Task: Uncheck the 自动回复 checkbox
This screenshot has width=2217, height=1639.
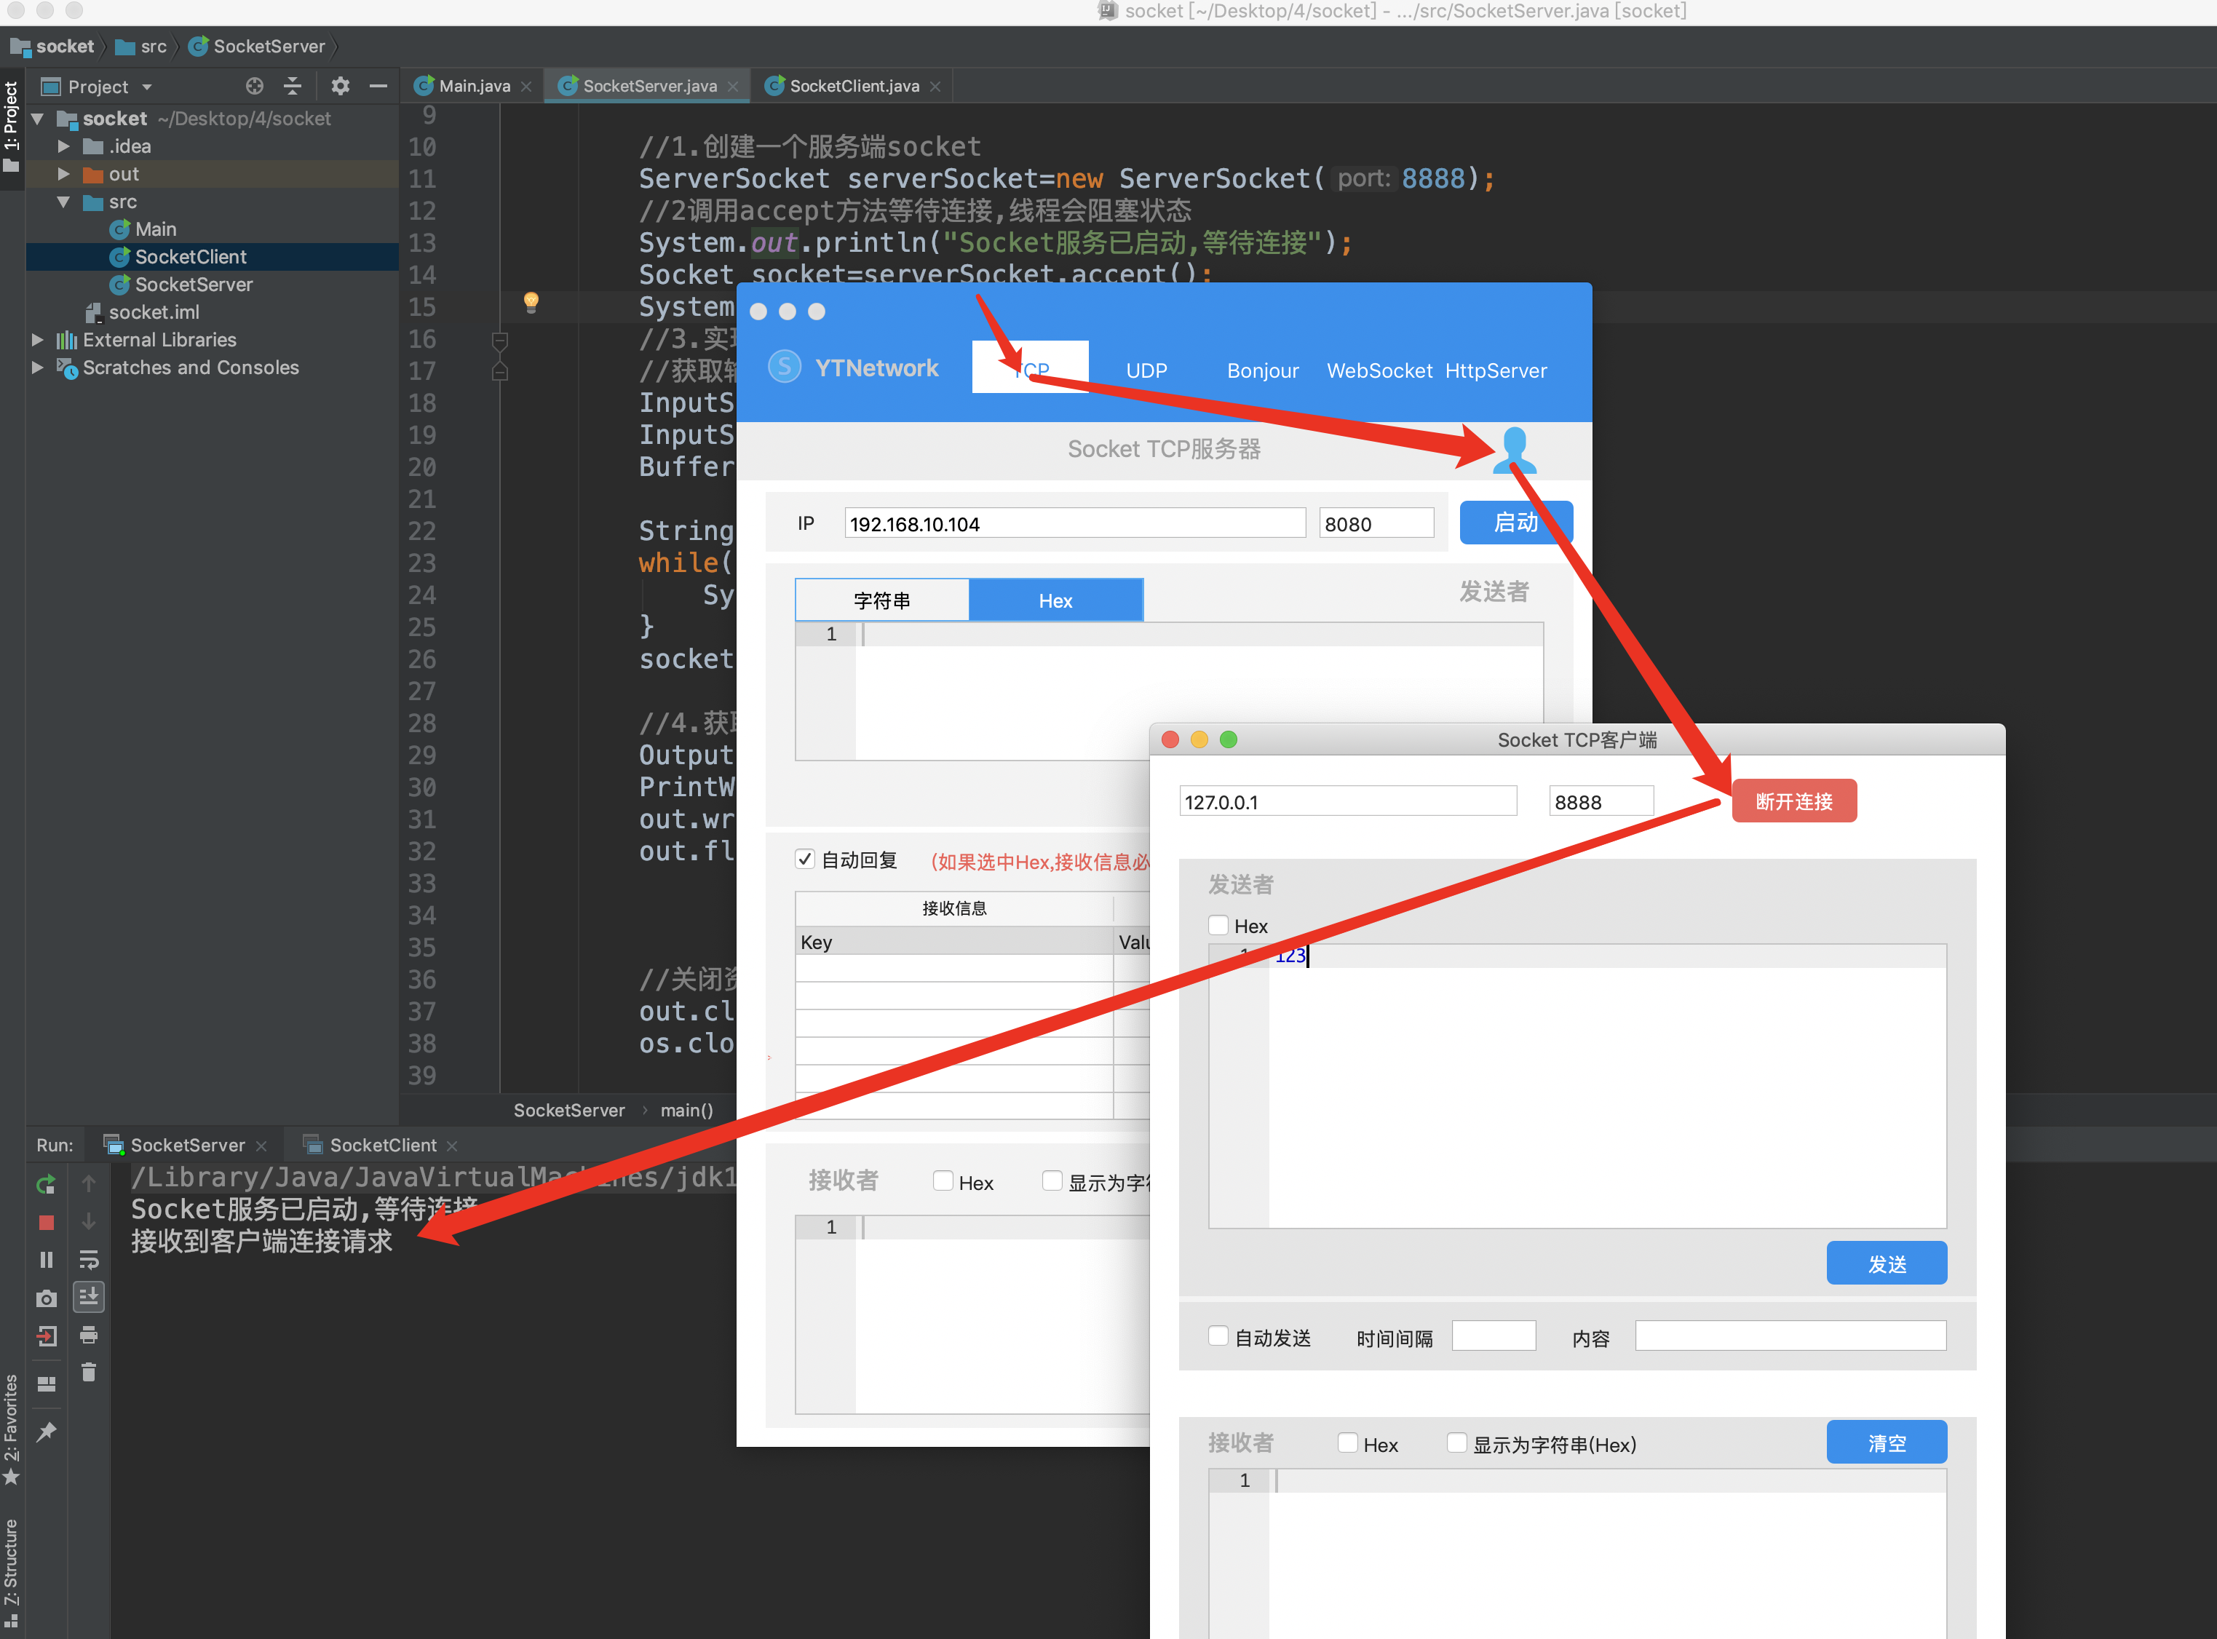Action: pyautogui.click(x=806, y=860)
